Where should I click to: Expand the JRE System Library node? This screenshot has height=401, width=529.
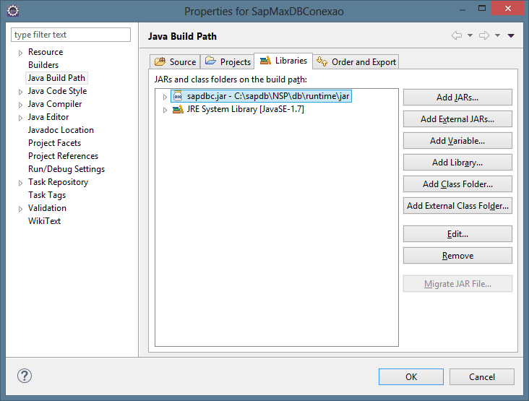[x=165, y=110]
